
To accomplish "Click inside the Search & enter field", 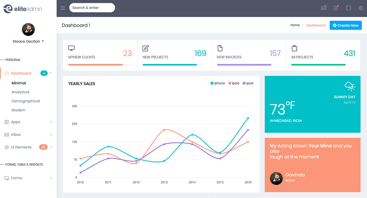I will [x=92, y=8].
